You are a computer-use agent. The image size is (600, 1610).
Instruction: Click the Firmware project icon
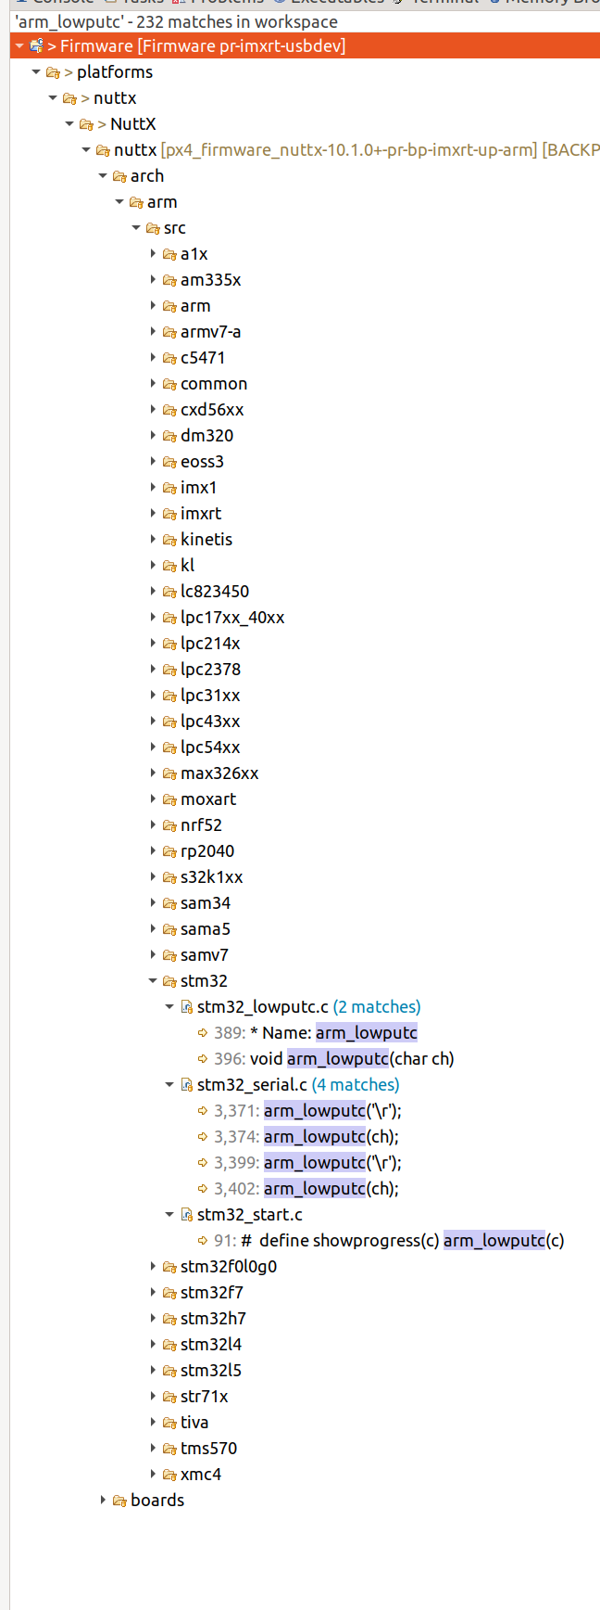[x=37, y=45]
